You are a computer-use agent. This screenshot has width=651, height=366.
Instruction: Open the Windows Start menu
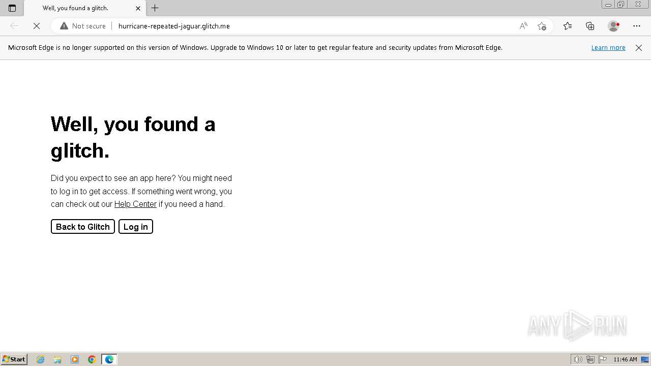(x=14, y=359)
